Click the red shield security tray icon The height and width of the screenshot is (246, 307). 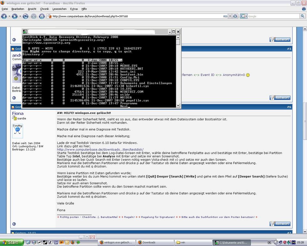pyautogui.click(x=285, y=242)
